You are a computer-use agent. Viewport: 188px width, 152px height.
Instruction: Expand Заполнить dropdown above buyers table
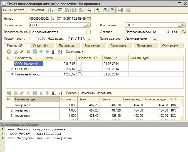click(x=75, y=52)
